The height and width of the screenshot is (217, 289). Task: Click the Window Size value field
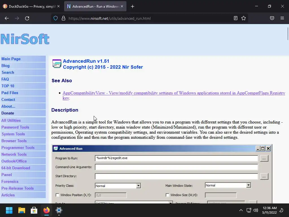[221, 195]
